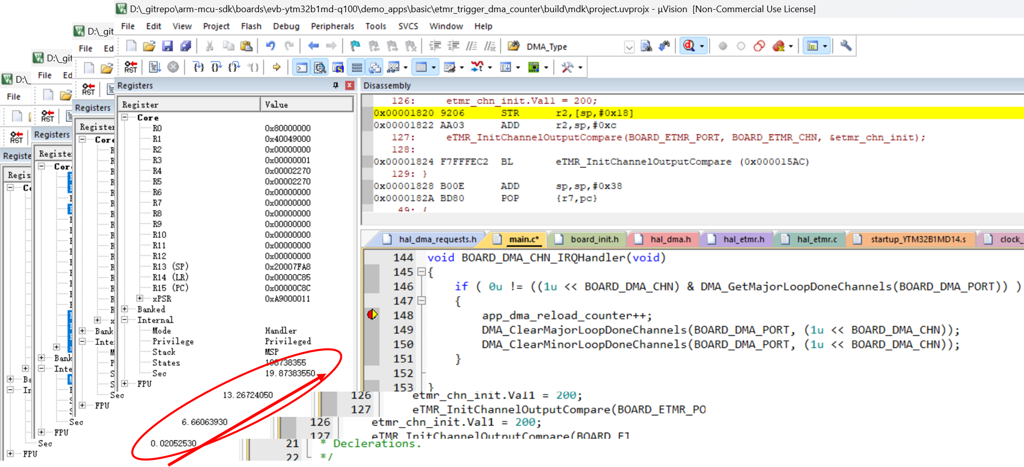The height and width of the screenshot is (467, 1024).
Task: Save the current file with floppy icon
Action: click(x=167, y=46)
